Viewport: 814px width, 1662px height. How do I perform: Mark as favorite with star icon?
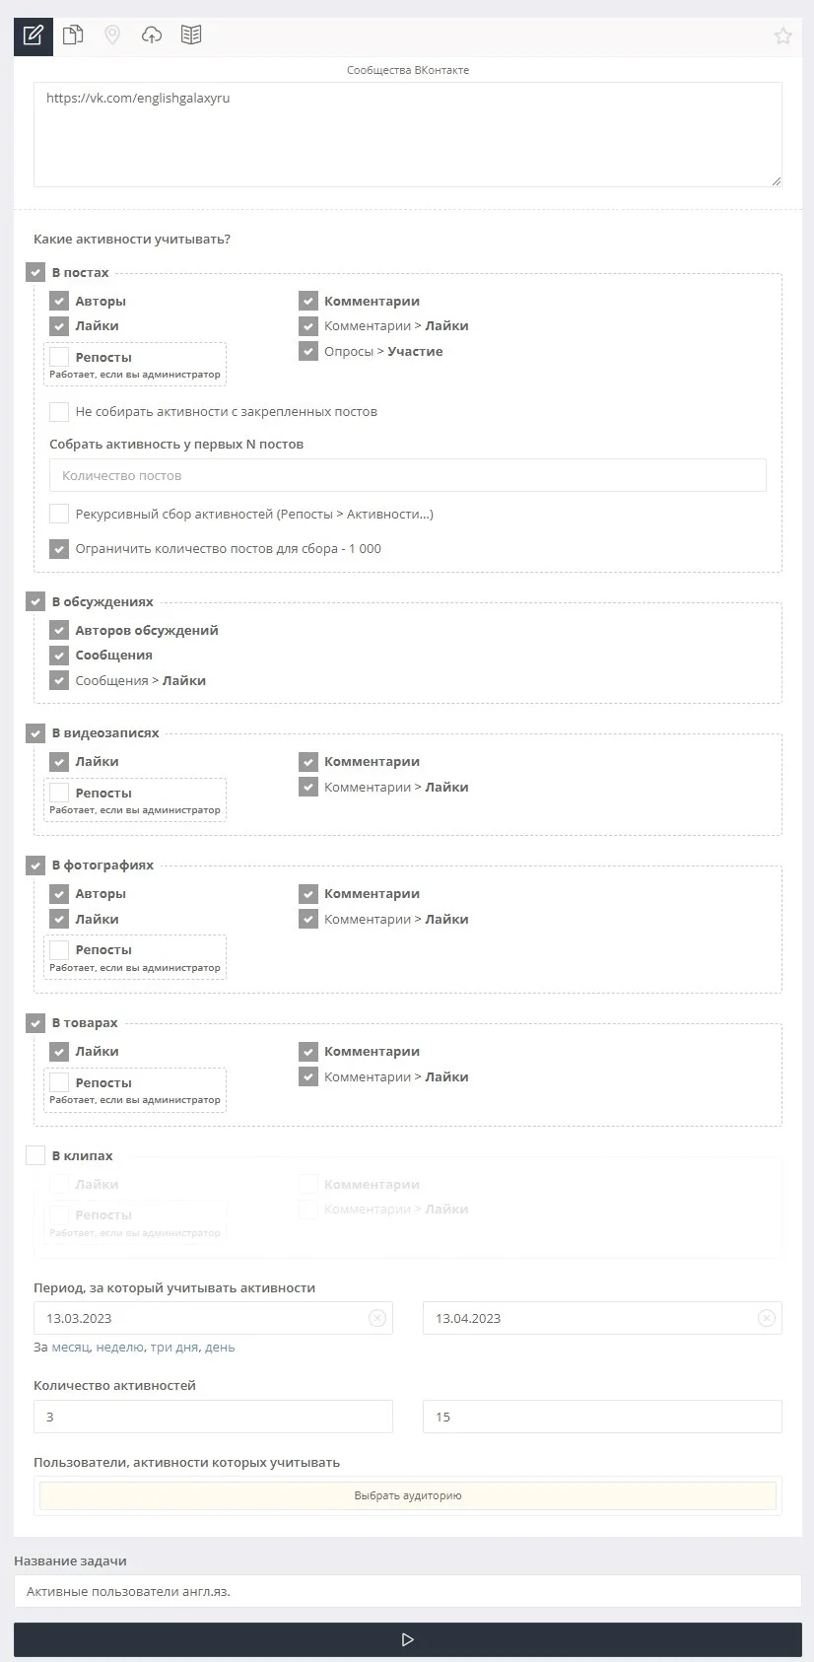coord(782,36)
